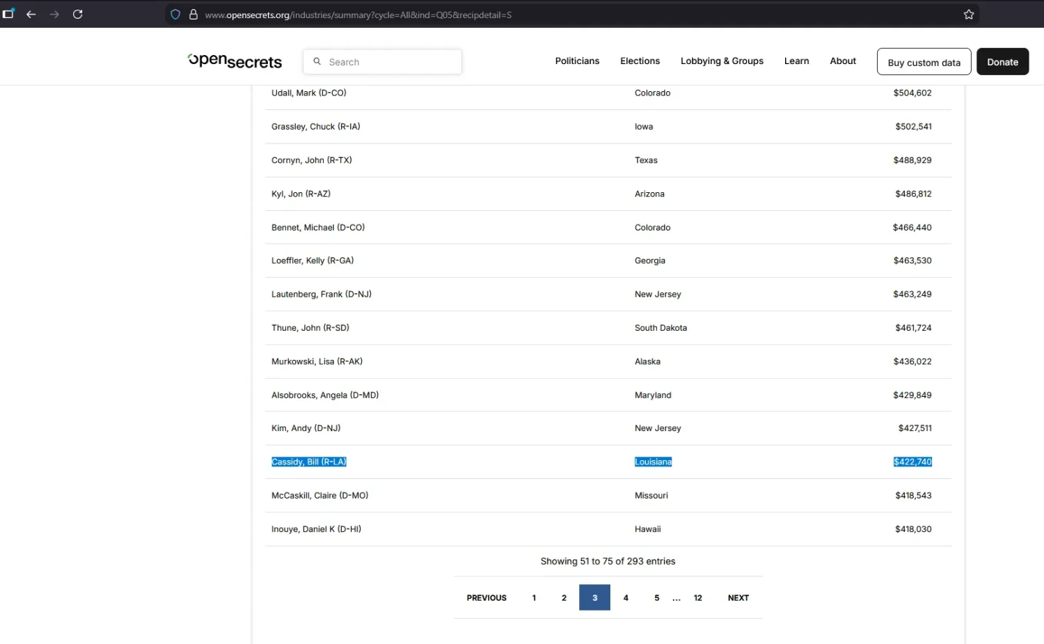Click the Missouri state cell
The width and height of the screenshot is (1044, 644).
click(651, 496)
